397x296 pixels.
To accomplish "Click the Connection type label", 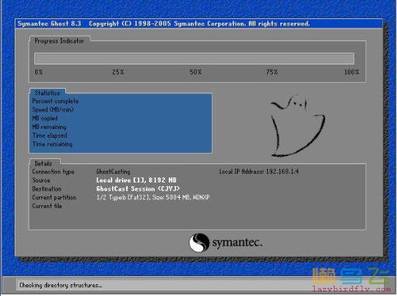I will [53, 171].
